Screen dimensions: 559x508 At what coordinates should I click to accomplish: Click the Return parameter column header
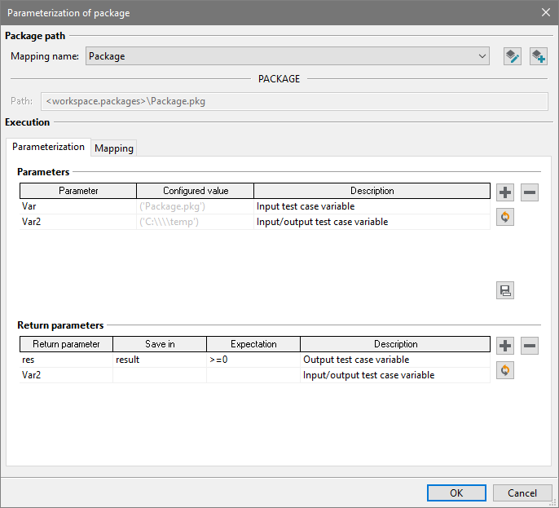pos(66,344)
